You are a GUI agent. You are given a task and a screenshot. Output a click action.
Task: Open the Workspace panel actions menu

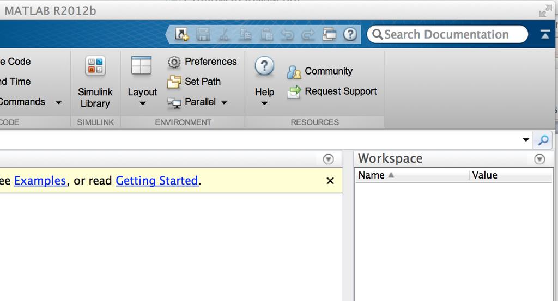(x=539, y=159)
